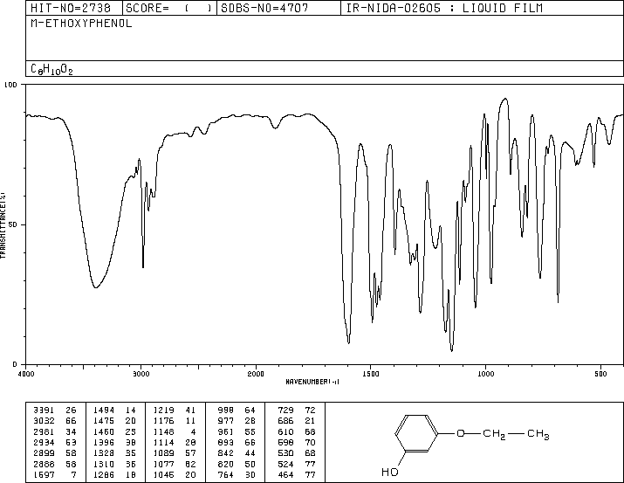
Task: Click the 3000 wavenumber axis label
Action: (x=141, y=374)
